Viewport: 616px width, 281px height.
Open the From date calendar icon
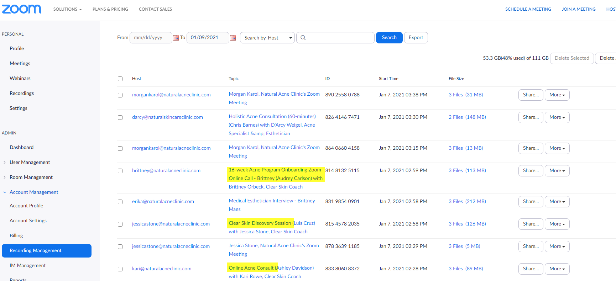point(176,38)
